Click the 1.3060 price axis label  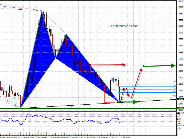(x=180, y=59)
